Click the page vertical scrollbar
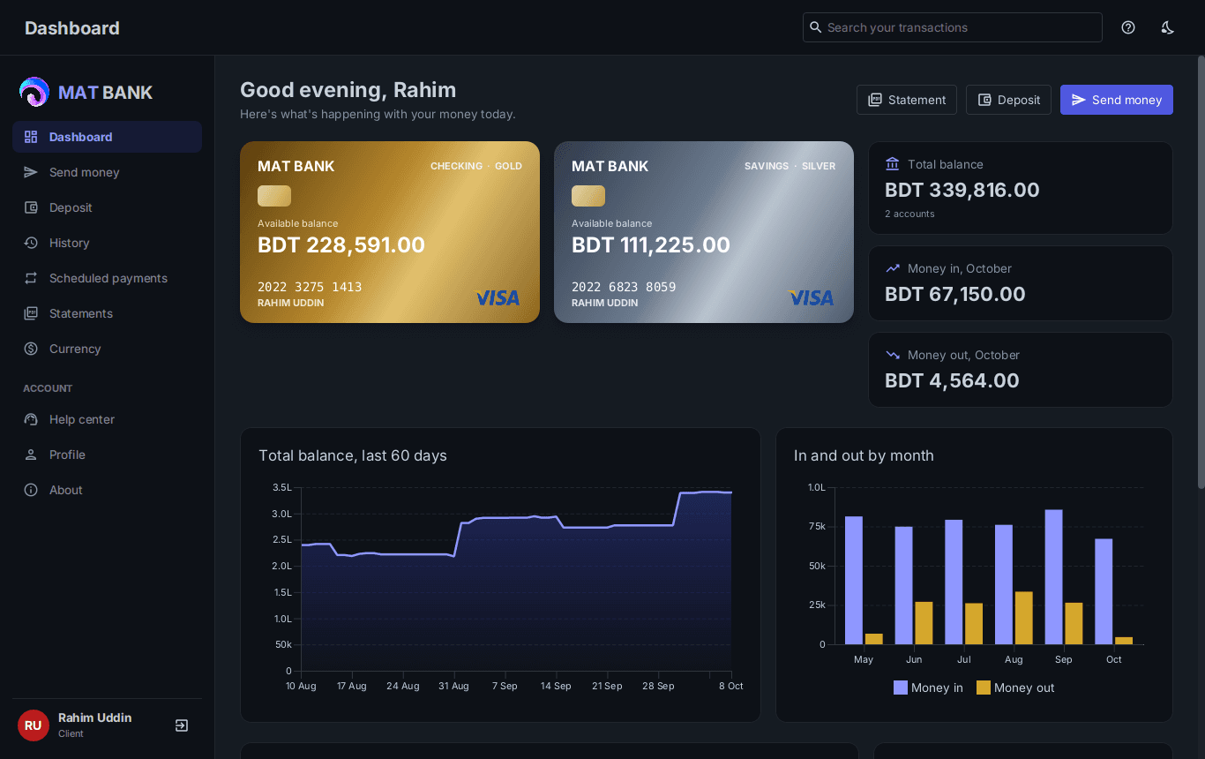Viewport: 1205px width, 759px height. tap(1201, 272)
